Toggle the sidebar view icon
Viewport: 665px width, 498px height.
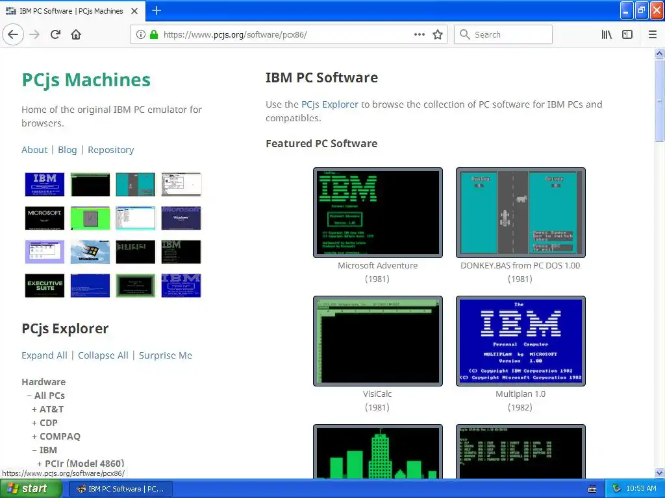pyautogui.click(x=627, y=34)
